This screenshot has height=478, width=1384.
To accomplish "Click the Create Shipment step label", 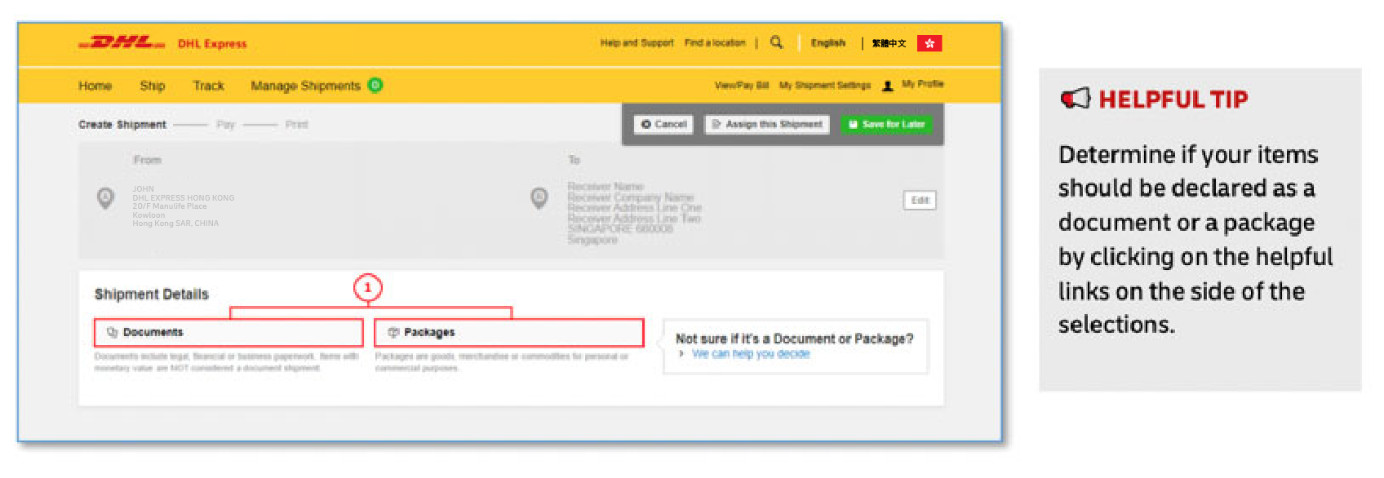I will (x=122, y=125).
